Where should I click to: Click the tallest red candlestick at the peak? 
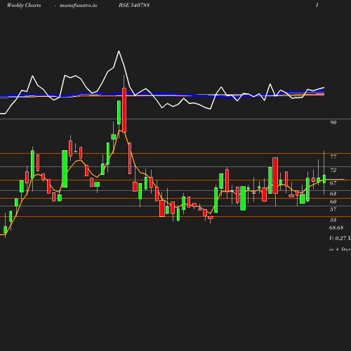click(x=124, y=110)
